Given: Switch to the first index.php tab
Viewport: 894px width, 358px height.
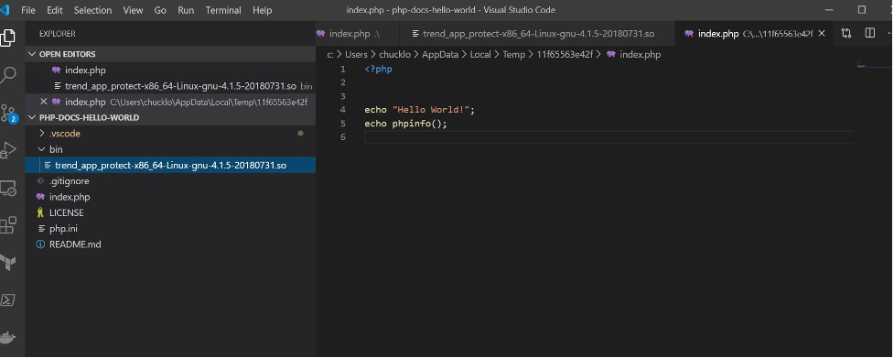Looking at the screenshot, I should pyautogui.click(x=357, y=34).
